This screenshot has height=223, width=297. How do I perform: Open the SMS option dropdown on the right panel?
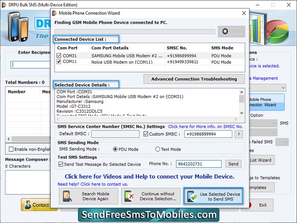pos(274,124)
